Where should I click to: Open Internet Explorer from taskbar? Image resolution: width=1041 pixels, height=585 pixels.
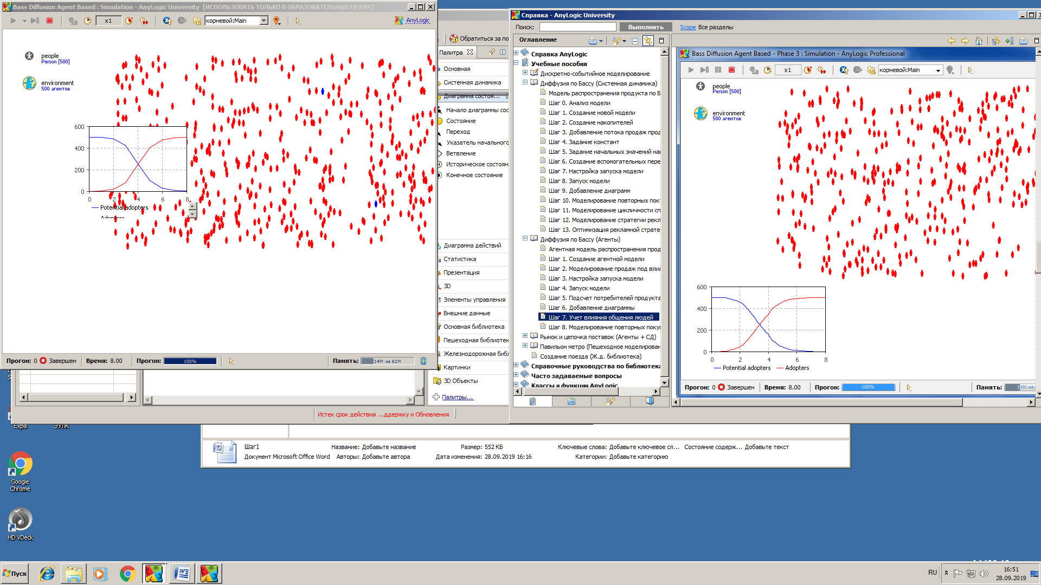[47, 574]
